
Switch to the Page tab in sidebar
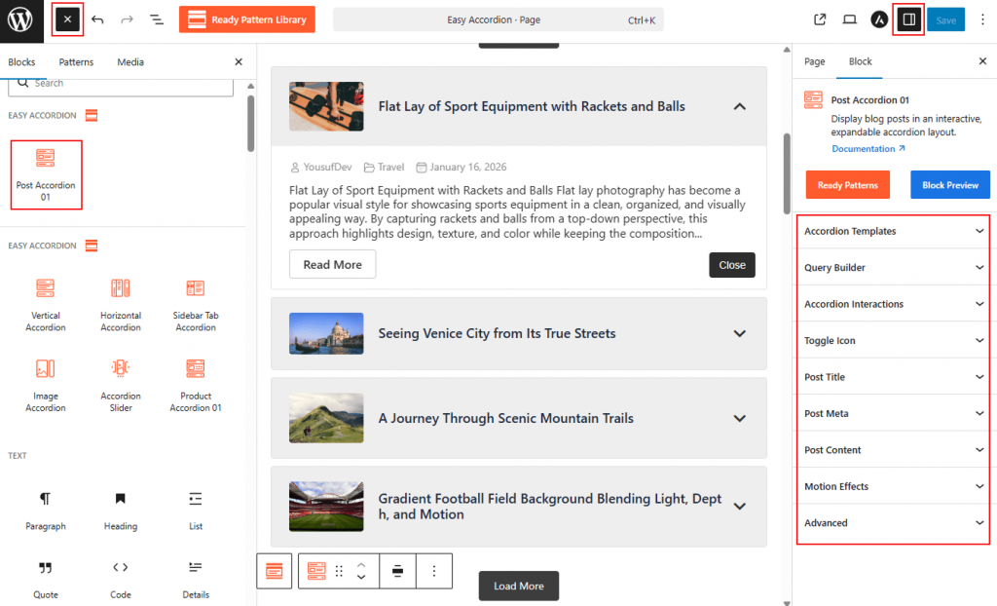(x=815, y=61)
